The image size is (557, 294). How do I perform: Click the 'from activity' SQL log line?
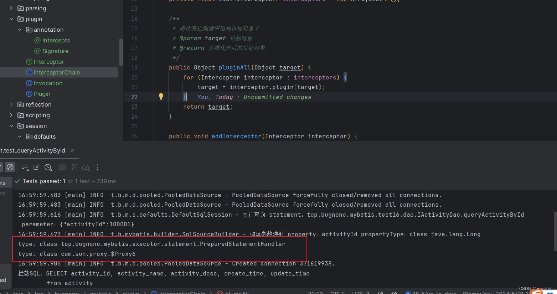click(70, 283)
